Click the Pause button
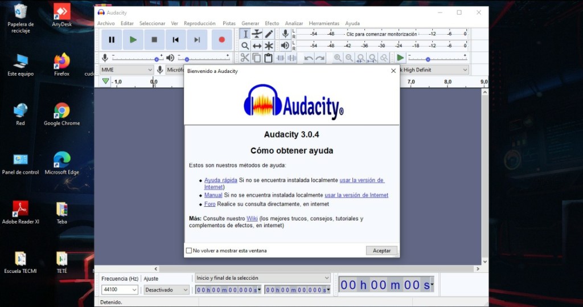The width and height of the screenshot is (583, 307). pyautogui.click(x=112, y=39)
